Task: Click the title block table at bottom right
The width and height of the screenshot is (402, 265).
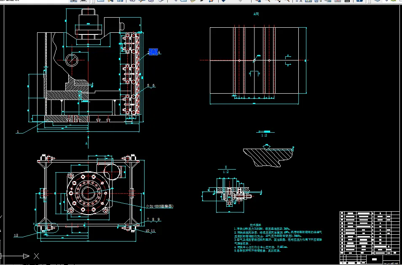Action: [370, 237]
